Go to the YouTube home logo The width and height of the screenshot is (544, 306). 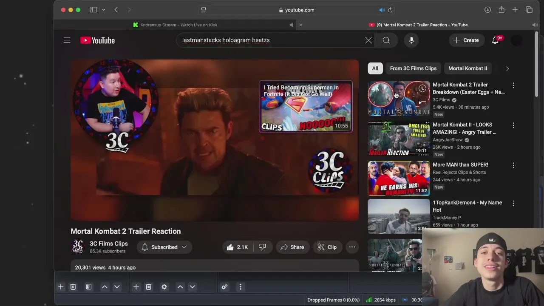pos(98,40)
